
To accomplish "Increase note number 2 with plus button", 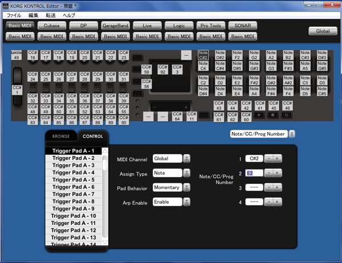I will coord(278,173).
